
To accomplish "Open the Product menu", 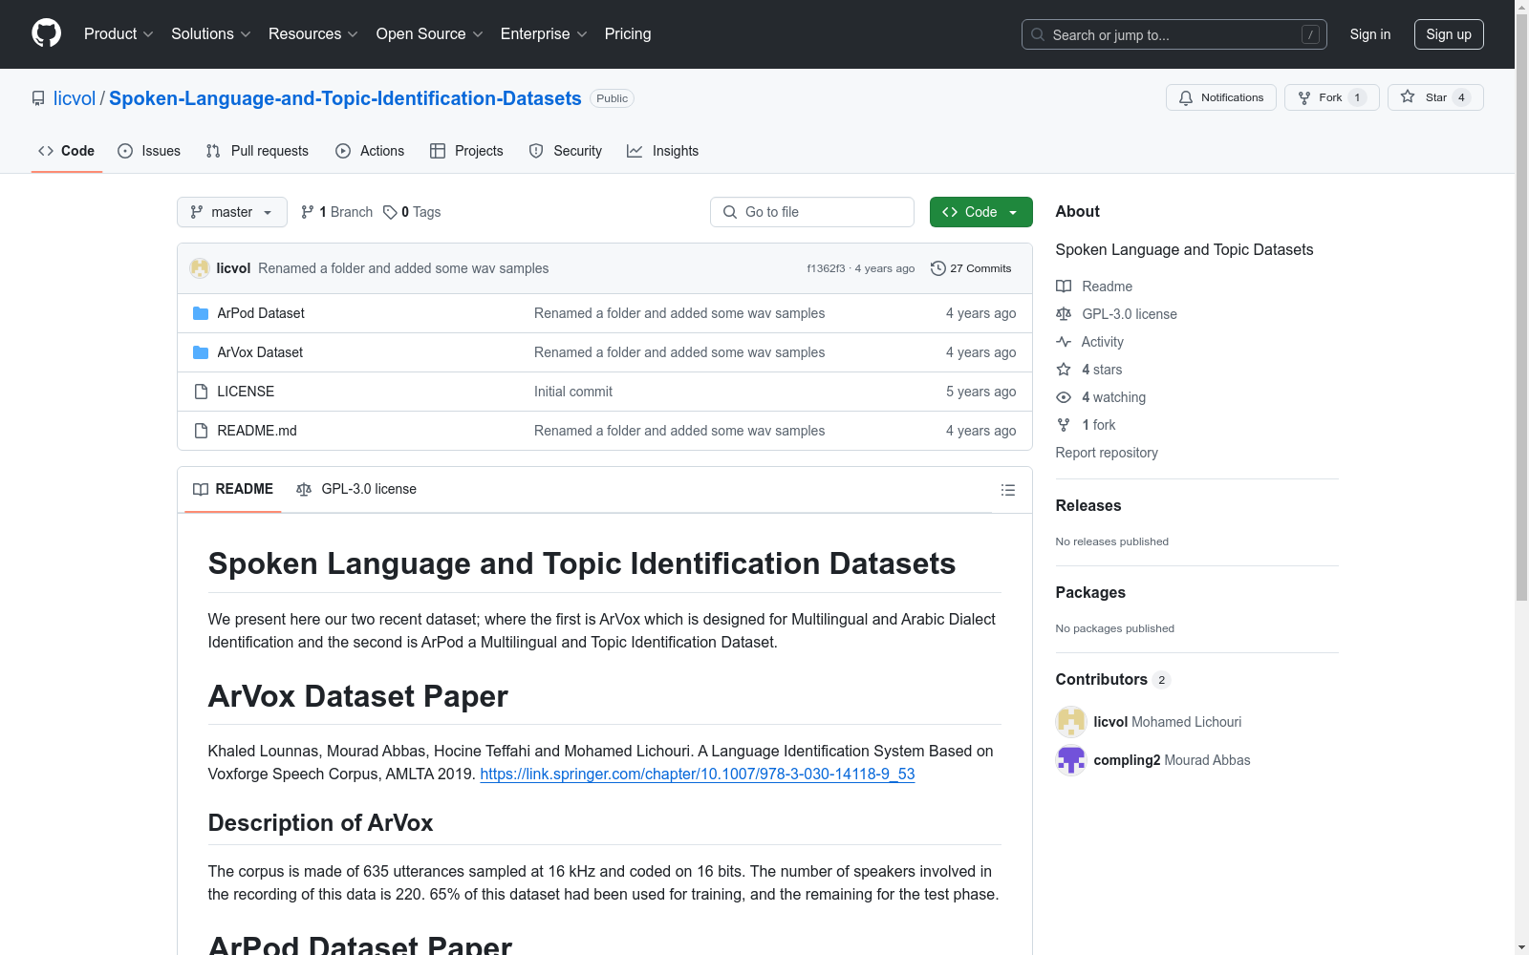I will pyautogui.click(x=118, y=34).
